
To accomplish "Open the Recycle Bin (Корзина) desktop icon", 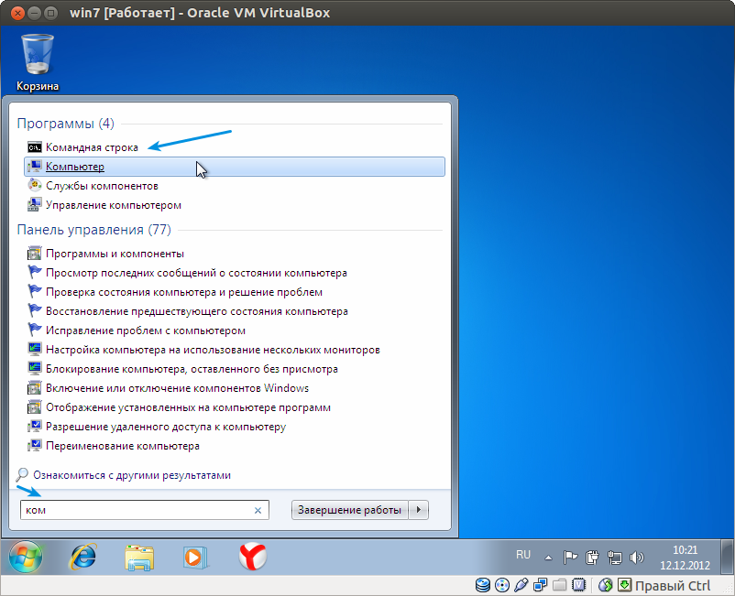I will click(x=38, y=62).
